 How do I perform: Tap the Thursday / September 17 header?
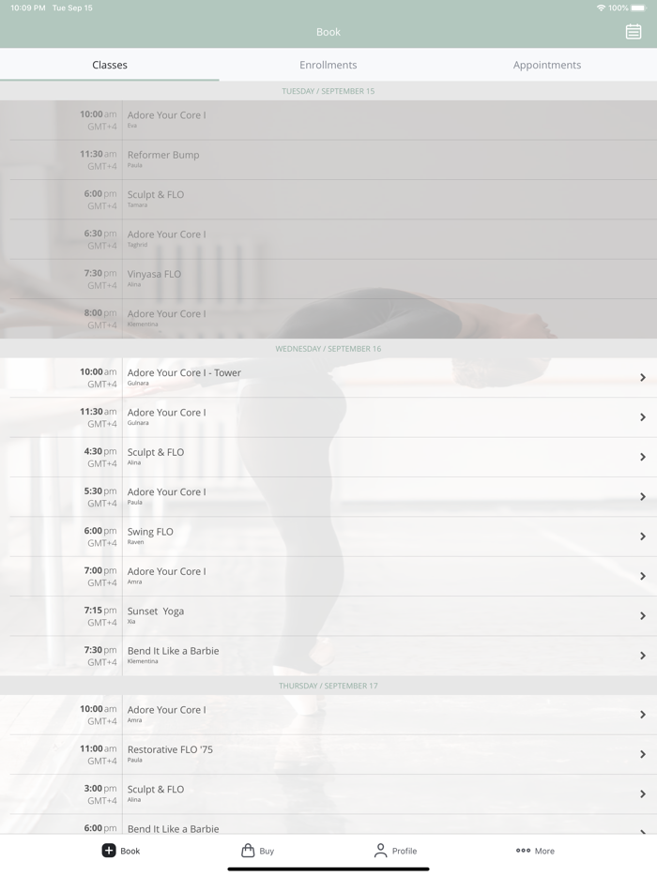tap(328, 686)
